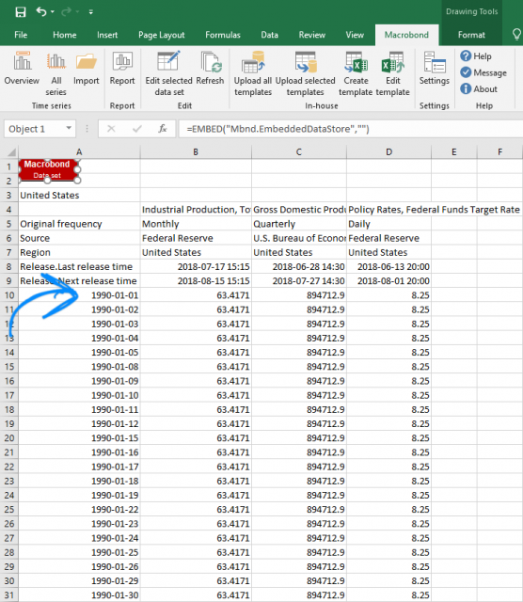Select column A header
Screen dimensions: 523x602
click(x=79, y=152)
